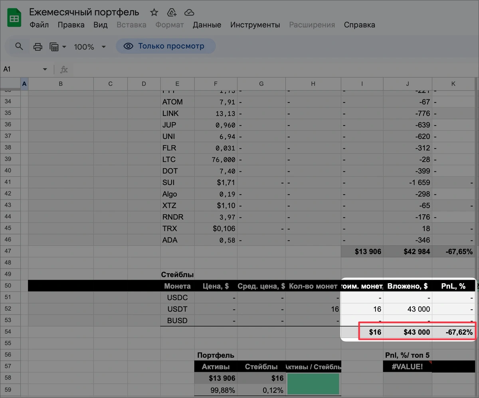Open the Google Sheets home icon
Screen dimensions: 479x398
(x=15, y=19)
